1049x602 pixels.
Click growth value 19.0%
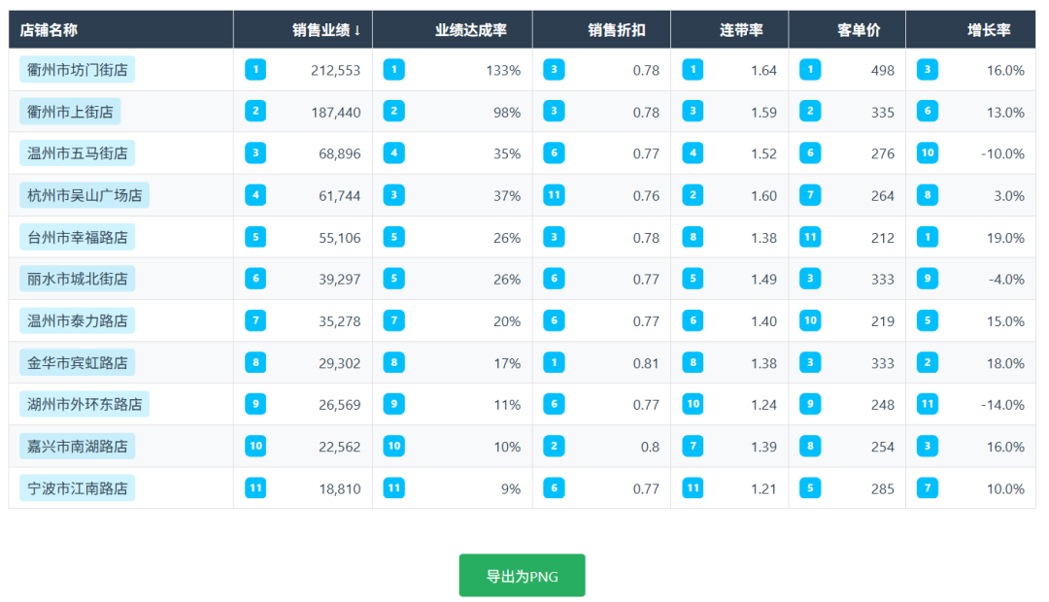(x=1005, y=238)
